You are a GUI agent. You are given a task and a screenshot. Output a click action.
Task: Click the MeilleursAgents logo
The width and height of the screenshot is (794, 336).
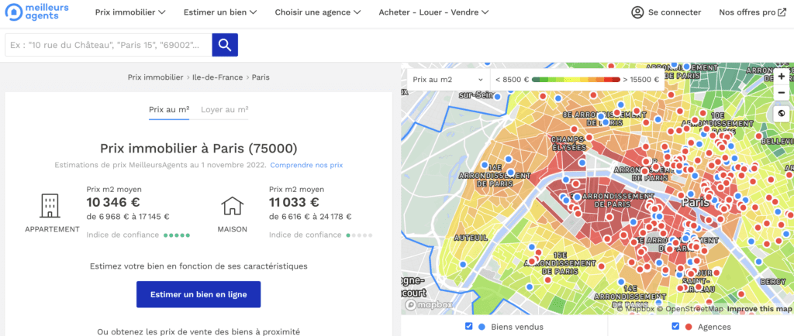click(37, 12)
